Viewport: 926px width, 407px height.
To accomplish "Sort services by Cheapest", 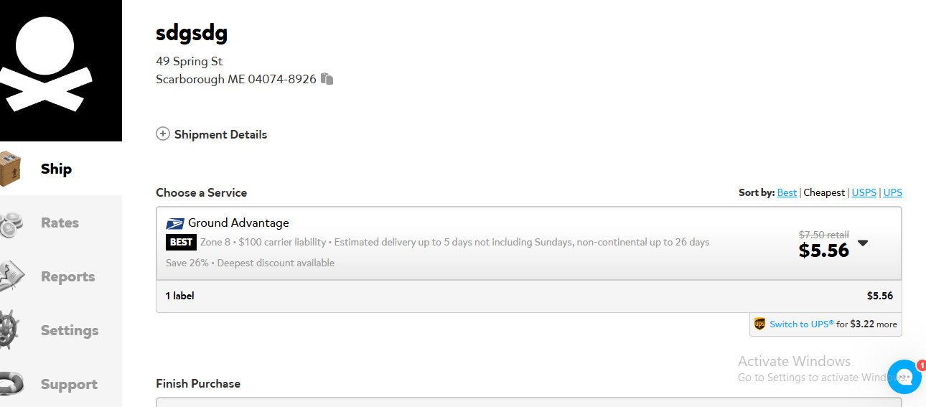I will [x=824, y=192].
